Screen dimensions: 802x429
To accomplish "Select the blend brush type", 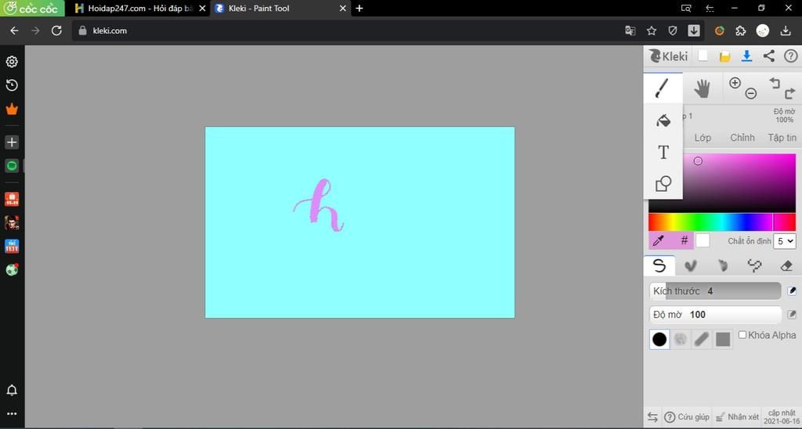I will [691, 265].
